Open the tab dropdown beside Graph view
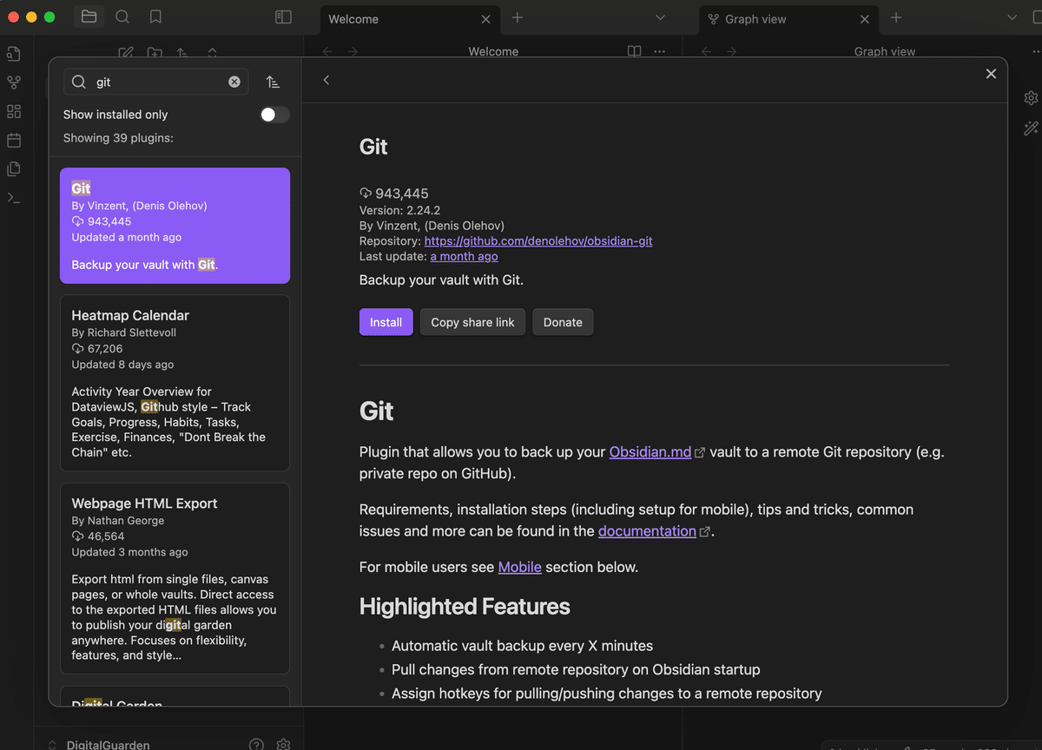Viewport: 1042px width, 750px height. point(1012,18)
